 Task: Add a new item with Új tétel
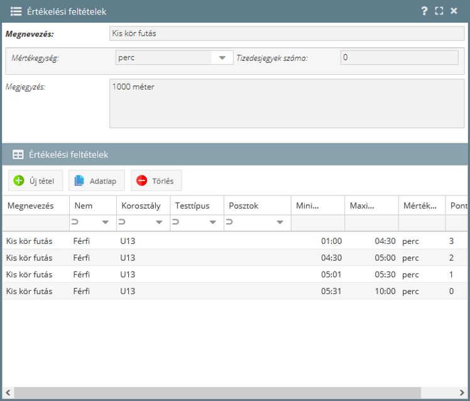pos(35,181)
